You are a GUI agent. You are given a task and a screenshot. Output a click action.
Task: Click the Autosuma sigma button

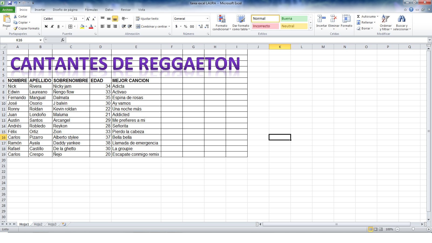click(x=359, y=16)
